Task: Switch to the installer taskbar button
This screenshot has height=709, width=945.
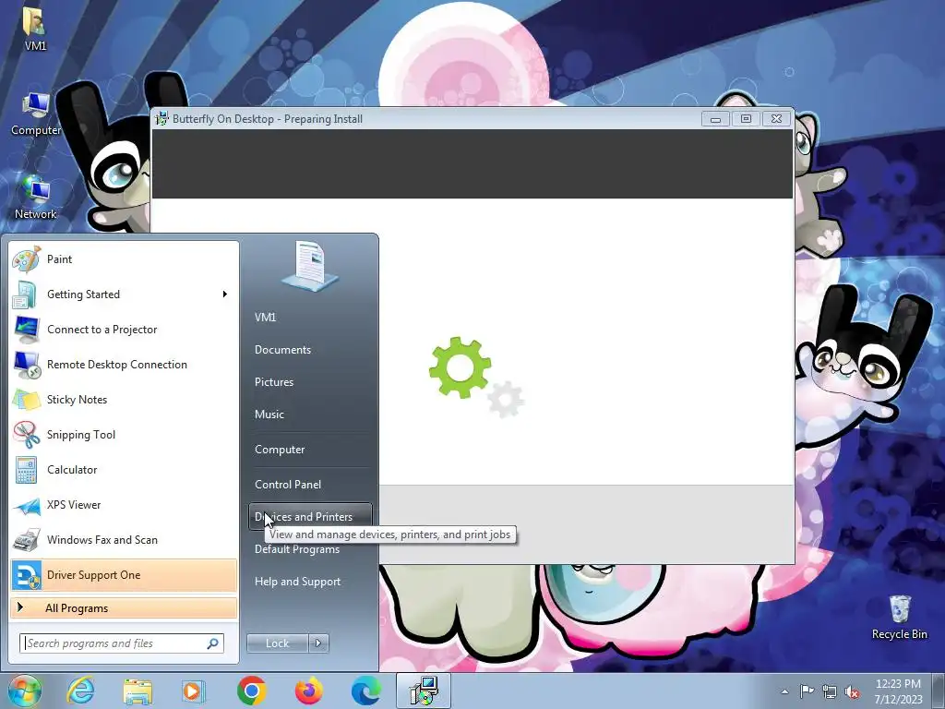Action: click(x=424, y=691)
